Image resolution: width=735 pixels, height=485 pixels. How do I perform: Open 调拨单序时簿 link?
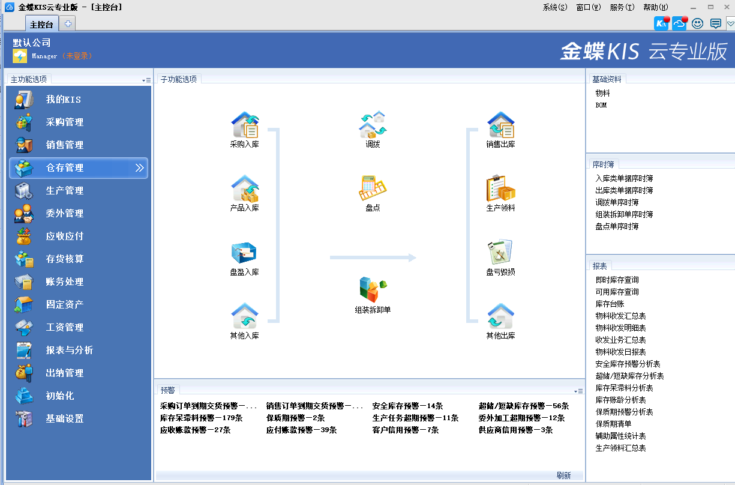tap(617, 202)
